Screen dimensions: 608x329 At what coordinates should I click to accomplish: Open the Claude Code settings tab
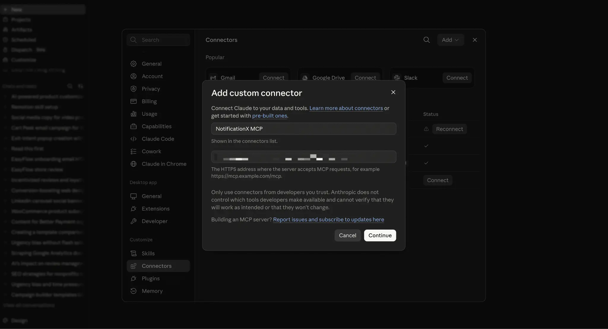[158, 139]
